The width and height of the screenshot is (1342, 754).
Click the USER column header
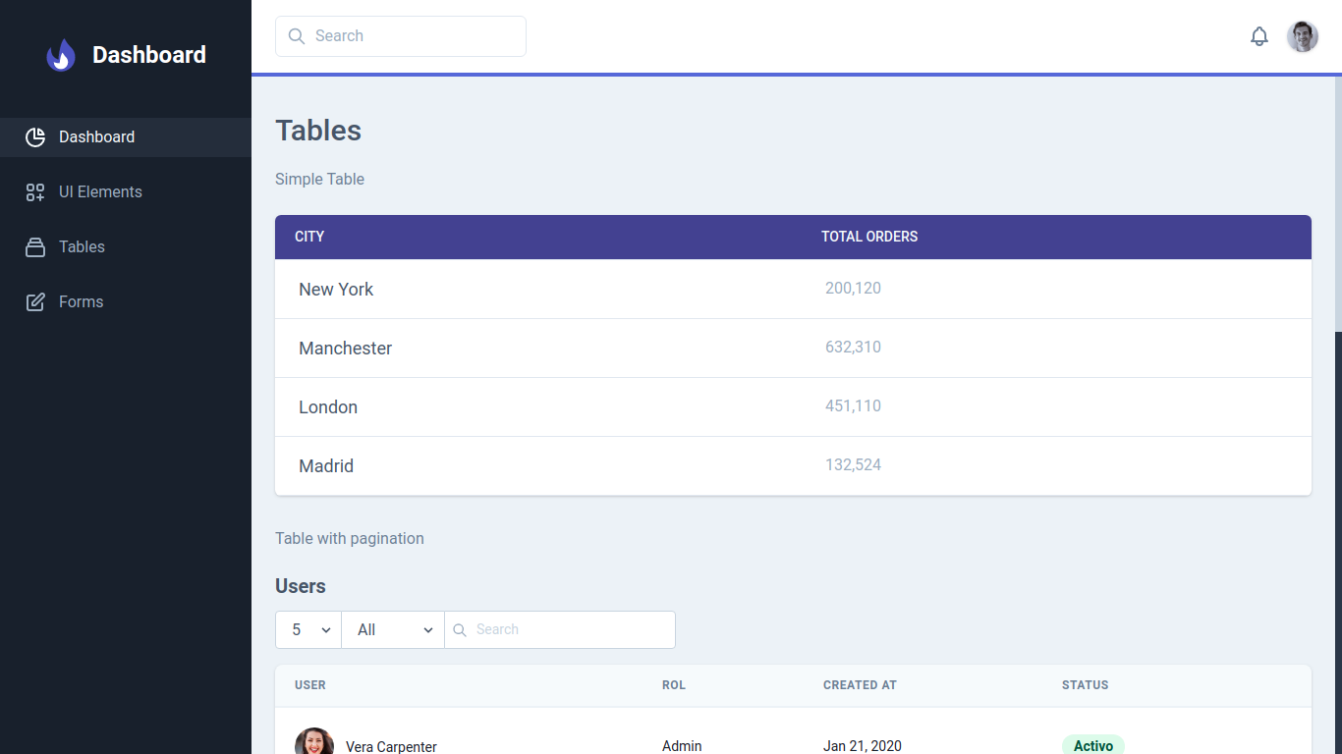pyautogui.click(x=310, y=685)
